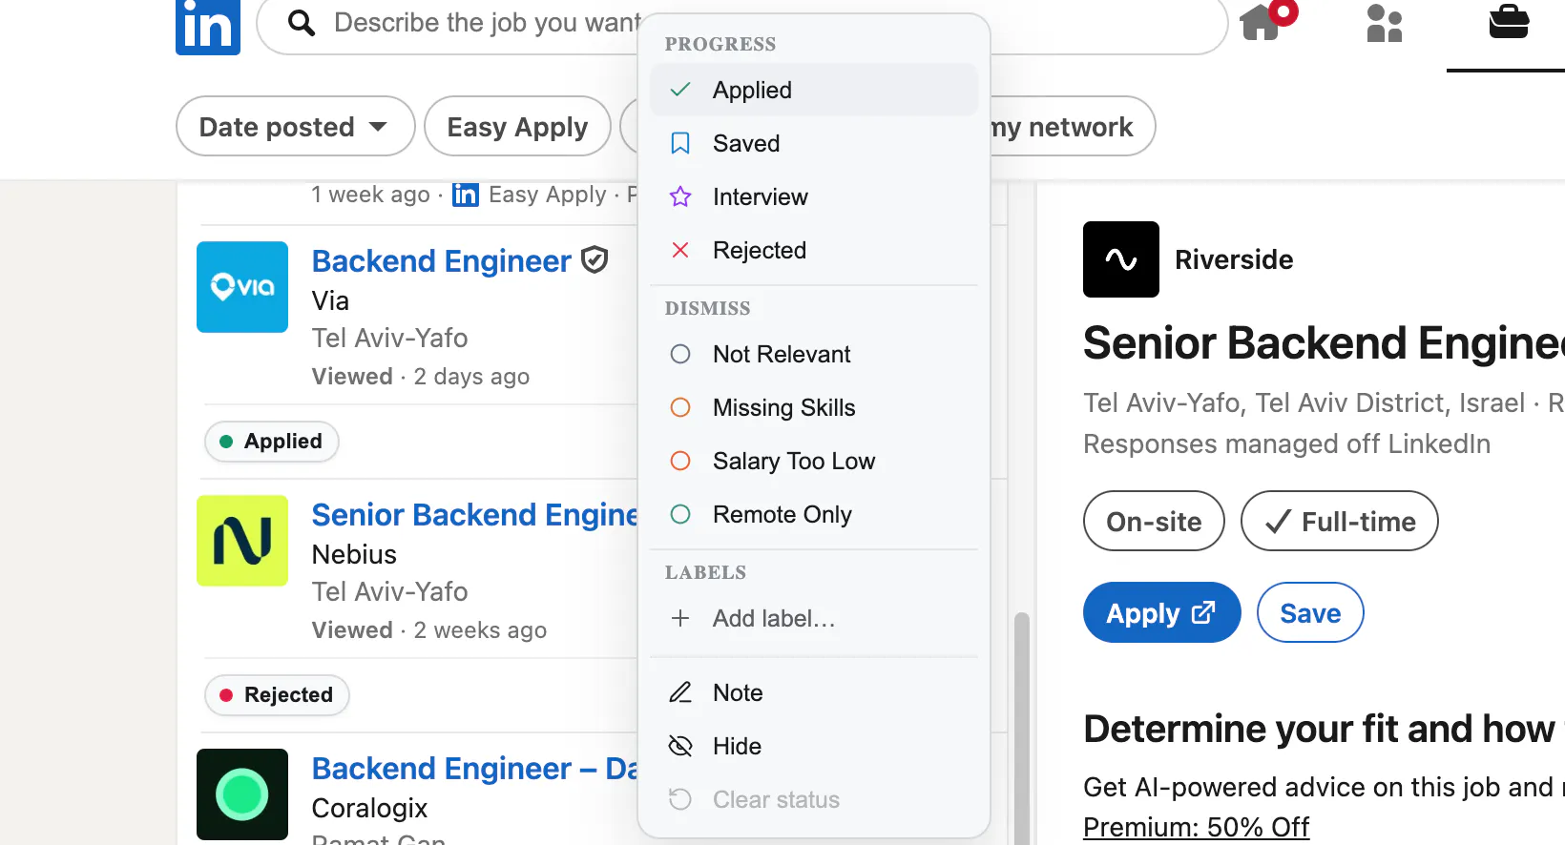
Task: Select the Salary Too Low radio circle
Action: 680,461
